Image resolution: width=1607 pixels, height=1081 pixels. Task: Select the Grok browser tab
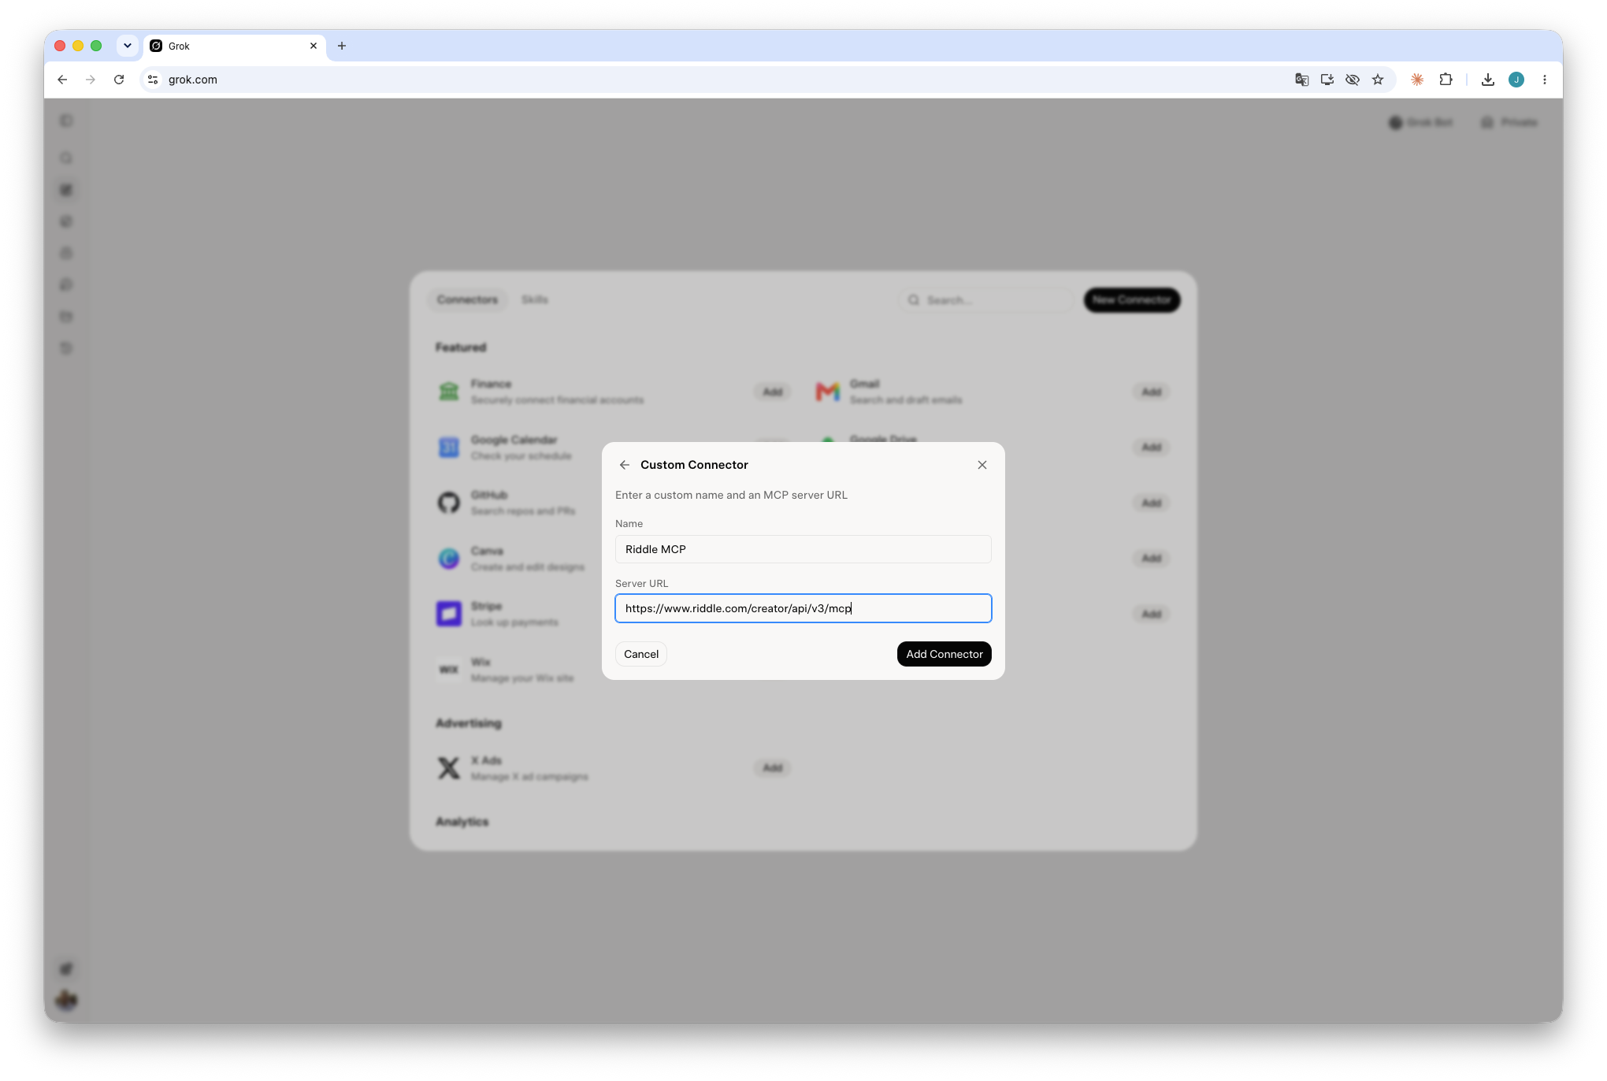coord(234,46)
